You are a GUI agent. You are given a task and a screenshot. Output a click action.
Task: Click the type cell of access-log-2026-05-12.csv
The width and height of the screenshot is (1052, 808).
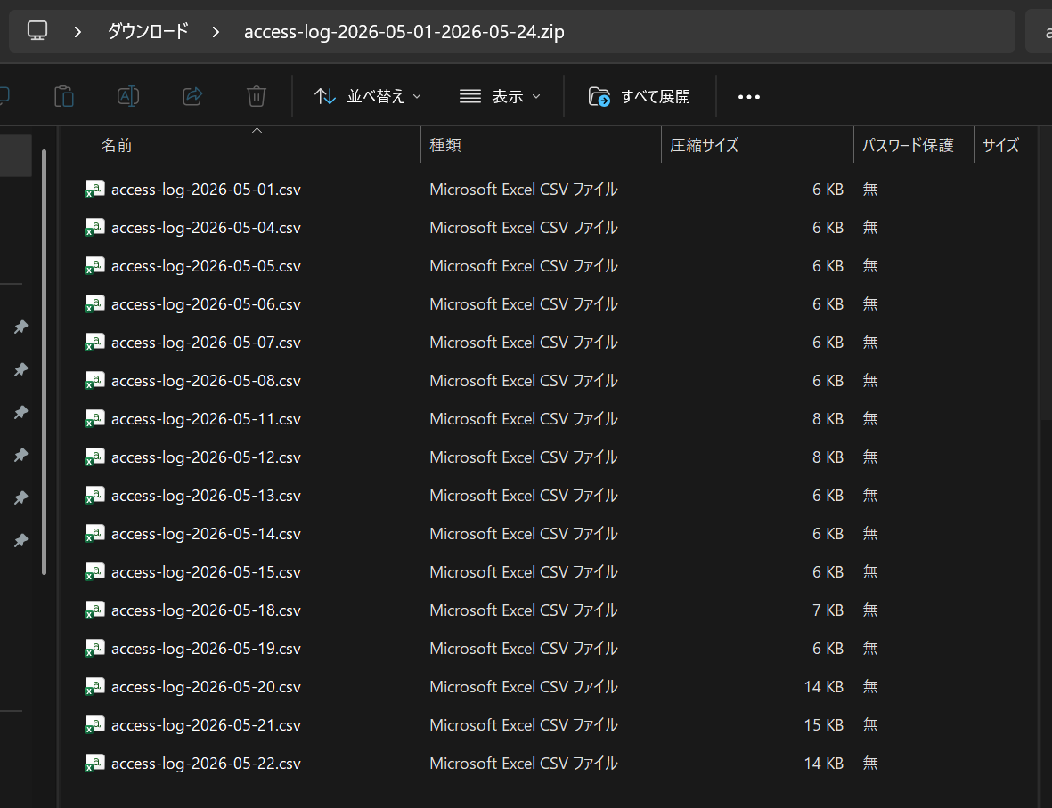523,457
